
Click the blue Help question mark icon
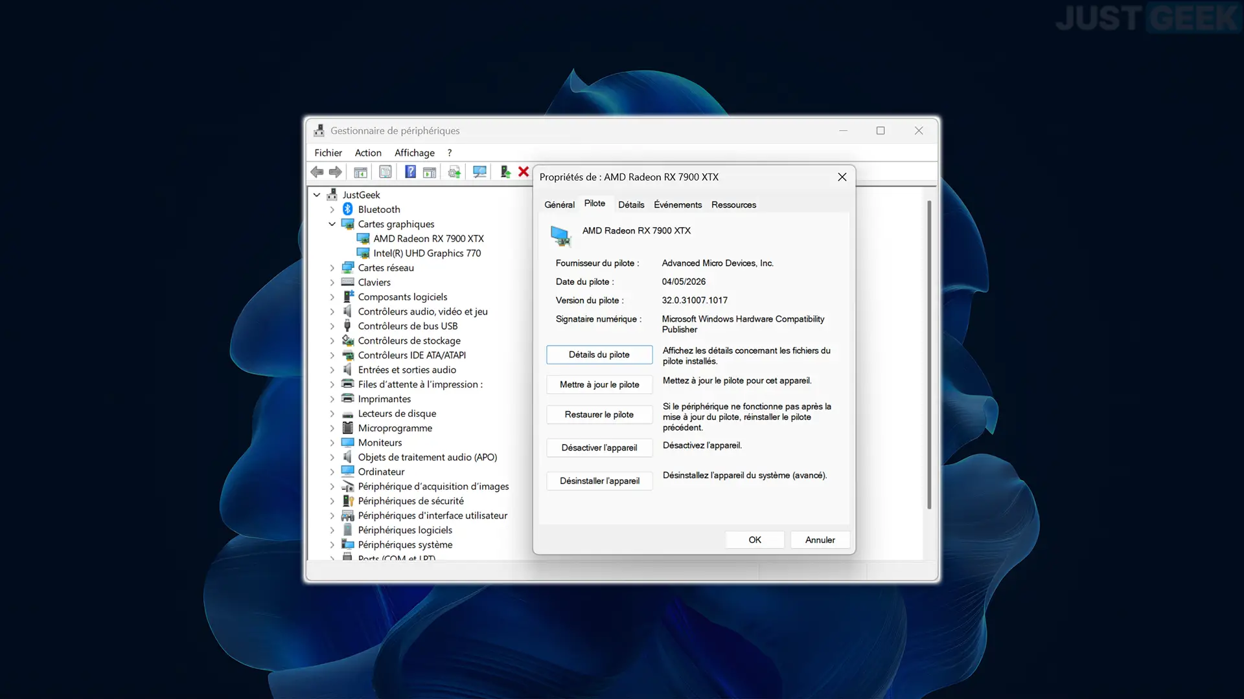410,172
